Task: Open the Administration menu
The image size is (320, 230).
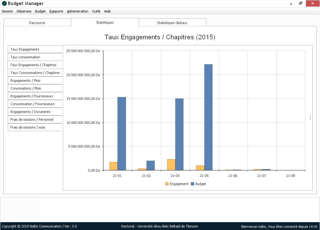Action: click(77, 11)
